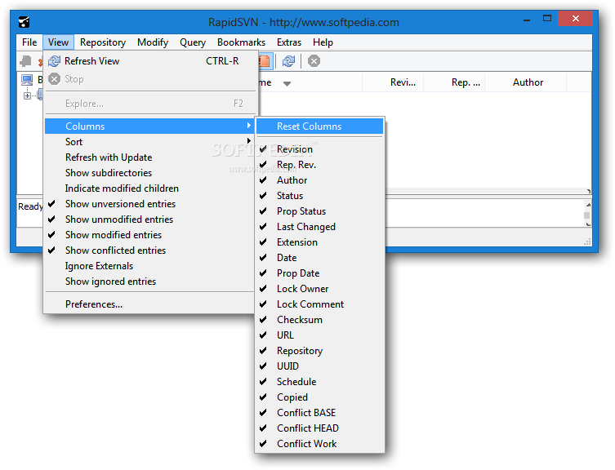Viewport: 615px width, 470px height.
Task: Toggle the Last Changed column
Action: tap(319, 227)
